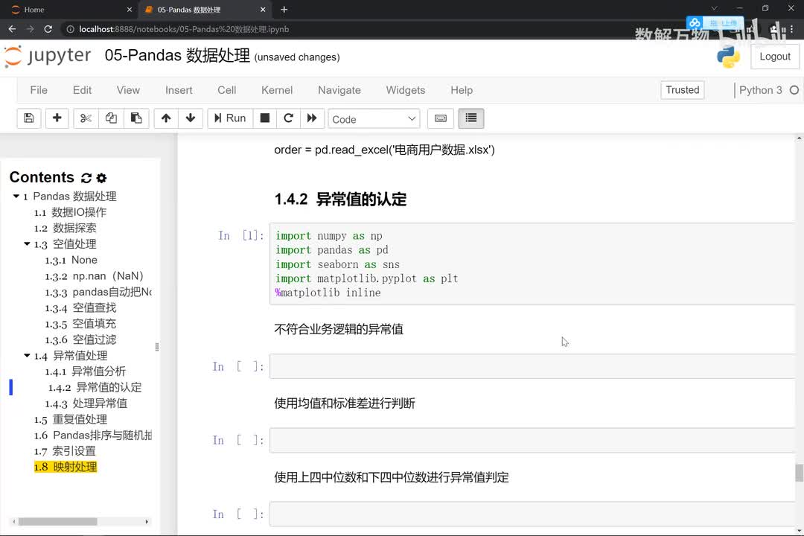Go to 1.3.1 None in contents

71,260
